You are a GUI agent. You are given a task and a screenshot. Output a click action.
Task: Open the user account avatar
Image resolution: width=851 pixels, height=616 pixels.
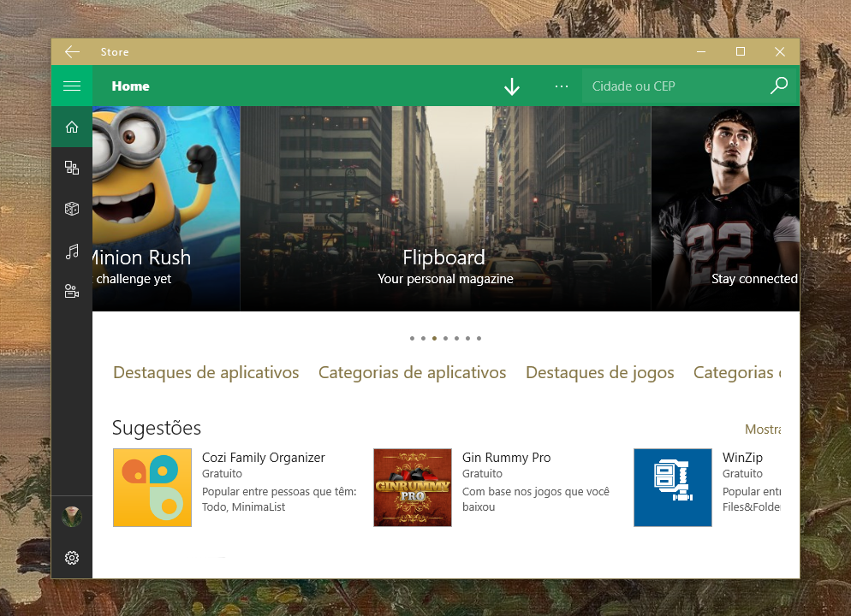pos(72,517)
